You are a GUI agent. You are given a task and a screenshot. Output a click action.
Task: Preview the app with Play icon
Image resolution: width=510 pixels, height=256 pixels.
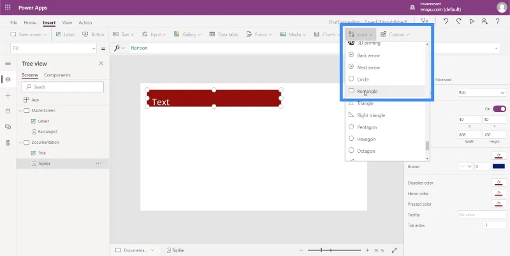pos(472,21)
